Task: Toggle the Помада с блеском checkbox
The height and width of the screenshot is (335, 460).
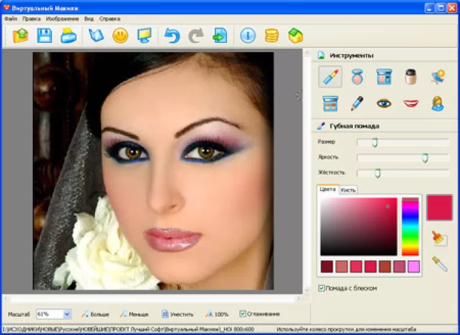Action: pos(321,288)
